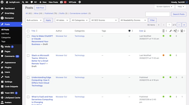Open the Elementor menu

9,18
